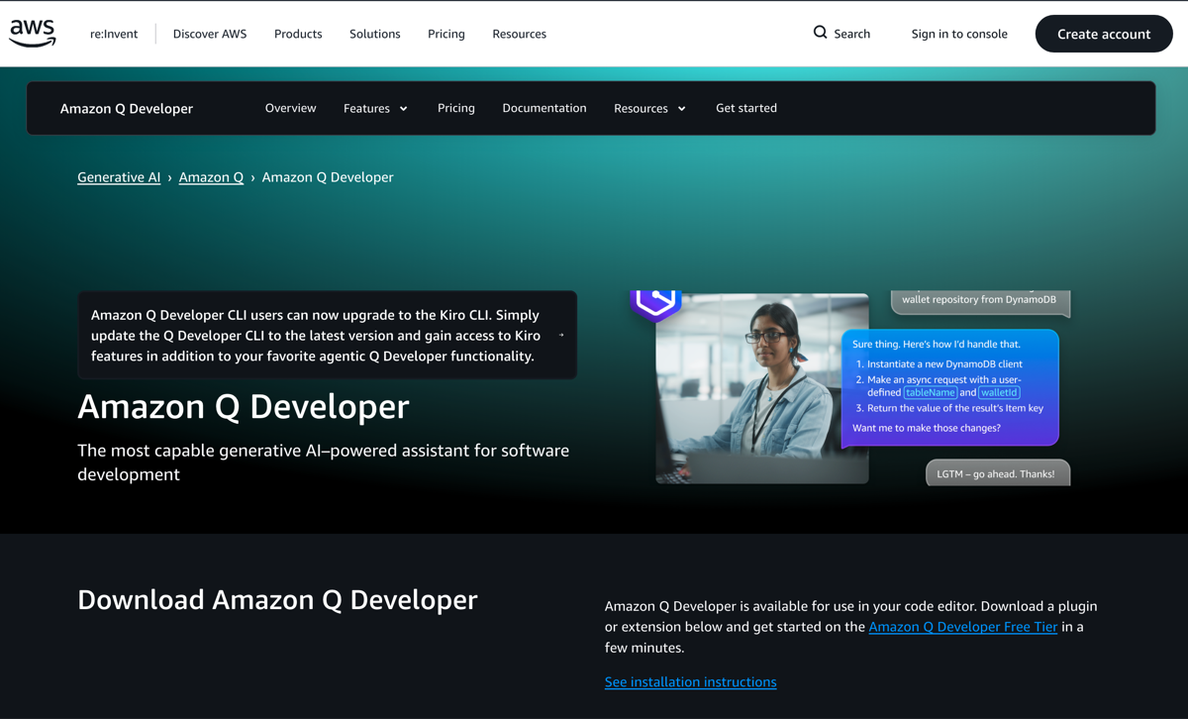Open the Products menu

pyautogui.click(x=298, y=34)
